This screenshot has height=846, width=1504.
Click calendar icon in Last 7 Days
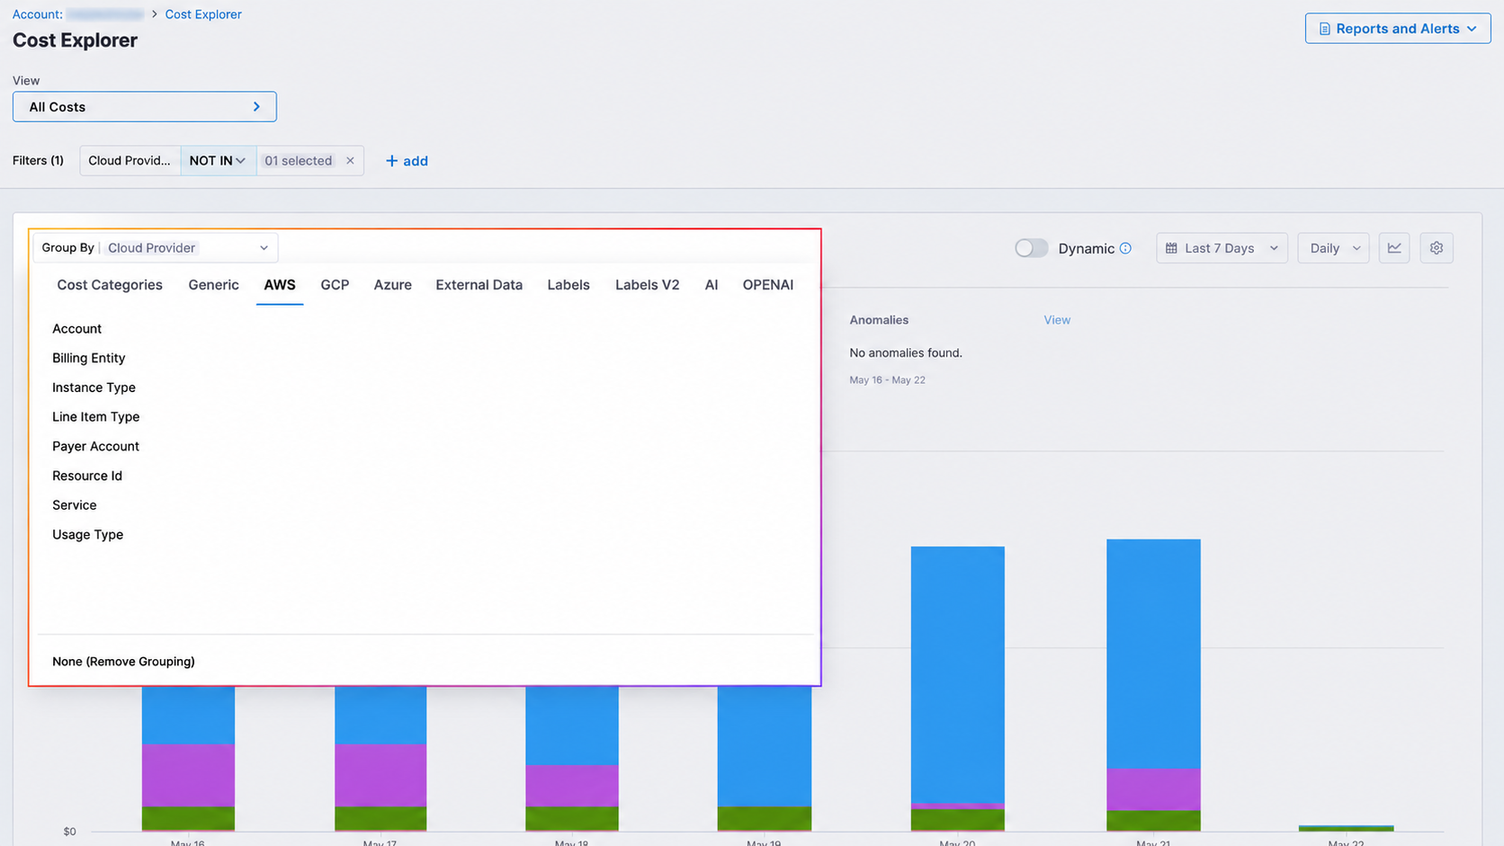(x=1171, y=248)
